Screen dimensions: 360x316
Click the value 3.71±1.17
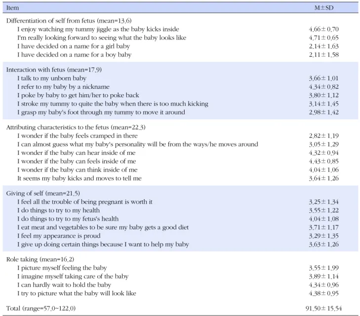324,227
